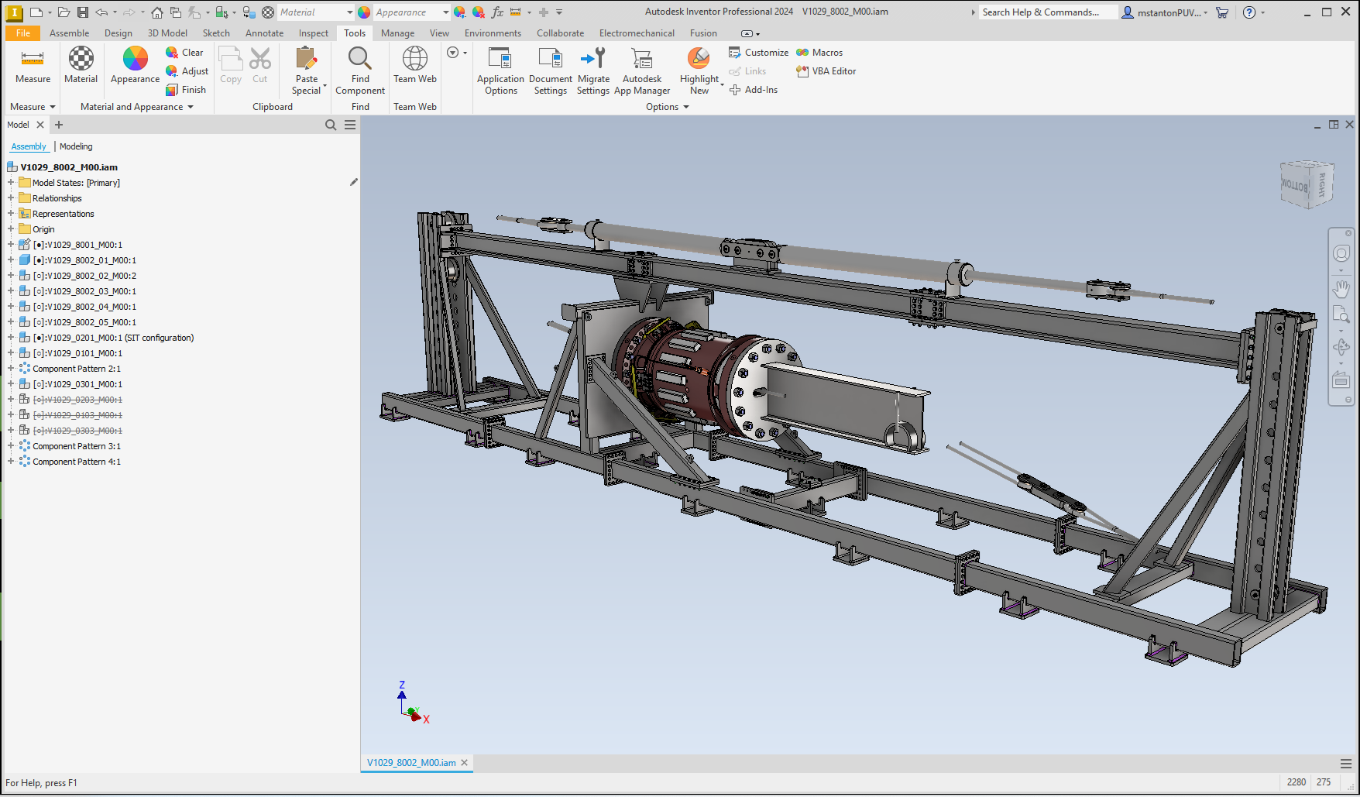Select Component Pattern 4:1 in browser
Image resolution: width=1360 pixels, height=797 pixels.
pos(77,462)
